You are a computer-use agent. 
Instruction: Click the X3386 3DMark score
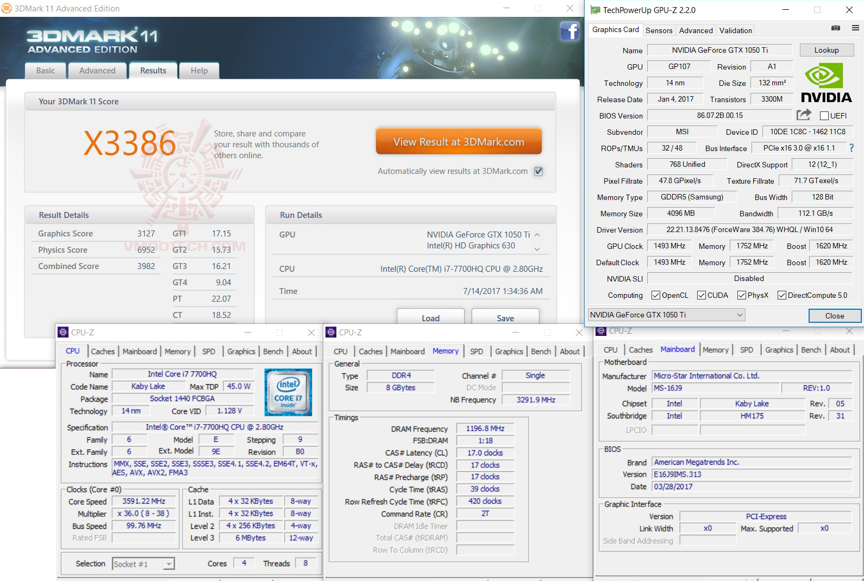(129, 143)
